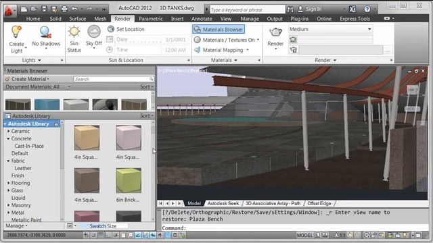Screen dimensions: 433x243
Task: Click the Sun Status icon
Action: [74, 32]
